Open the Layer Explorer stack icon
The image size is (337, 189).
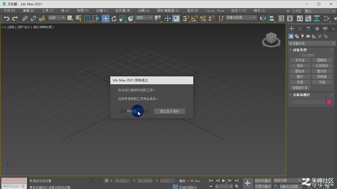tap(290, 18)
